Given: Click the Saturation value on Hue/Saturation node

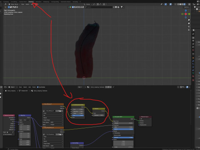Looking at the screenshot, I should (x=78, y=111).
